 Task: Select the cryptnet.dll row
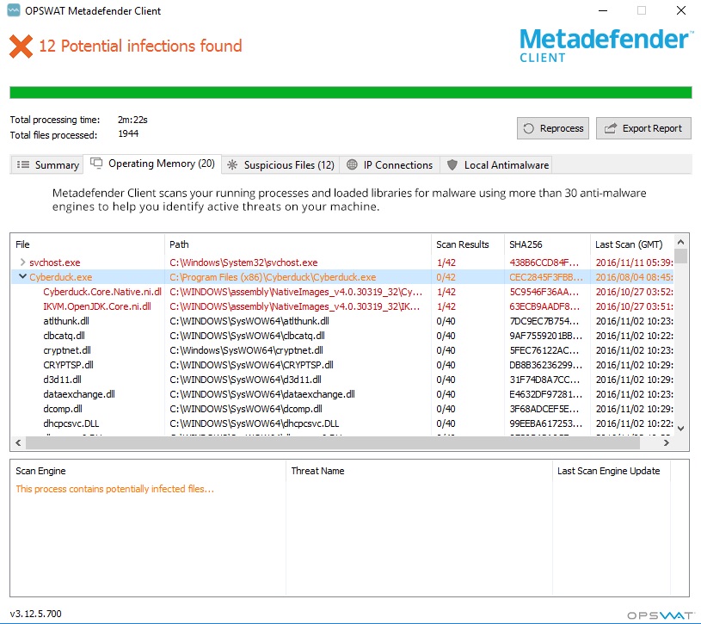click(342, 350)
